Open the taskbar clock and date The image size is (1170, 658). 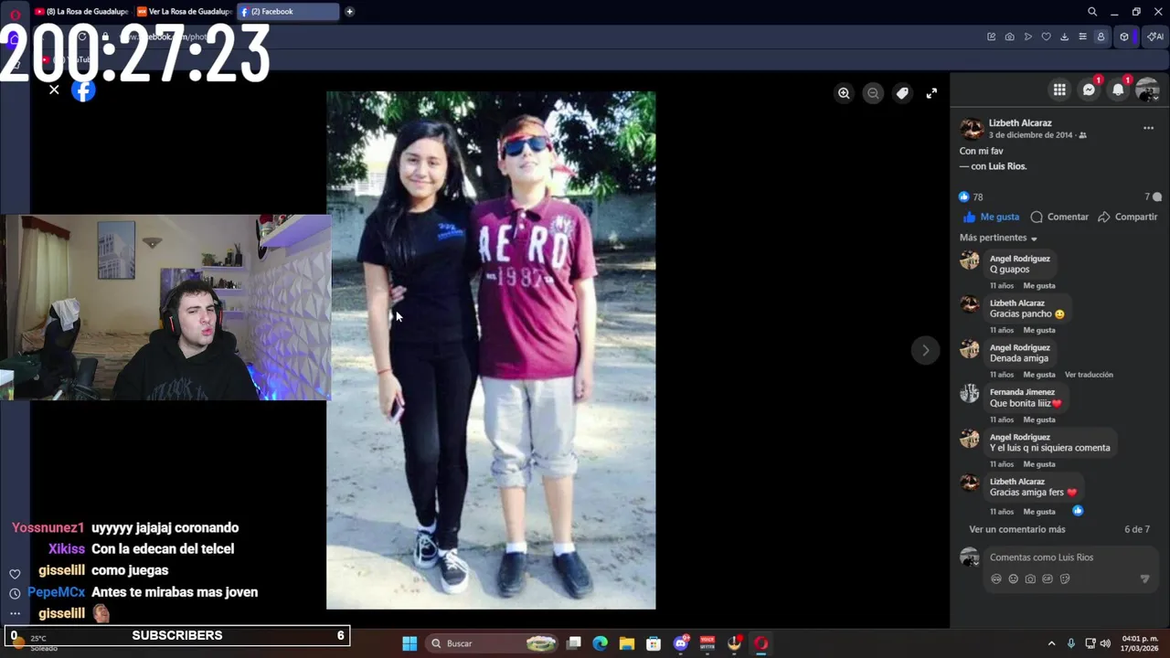[1140, 643]
